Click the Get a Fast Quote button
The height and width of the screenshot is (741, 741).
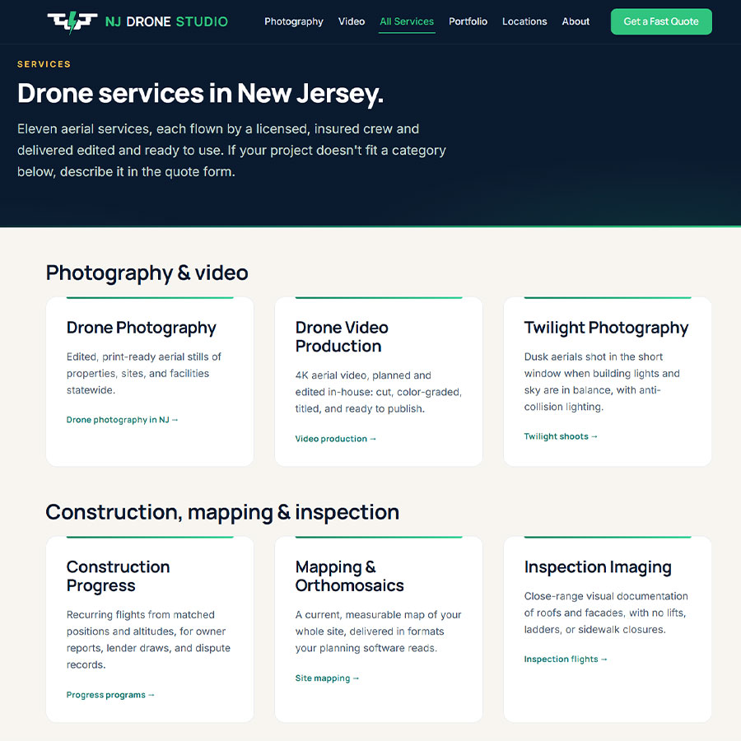(661, 21)
